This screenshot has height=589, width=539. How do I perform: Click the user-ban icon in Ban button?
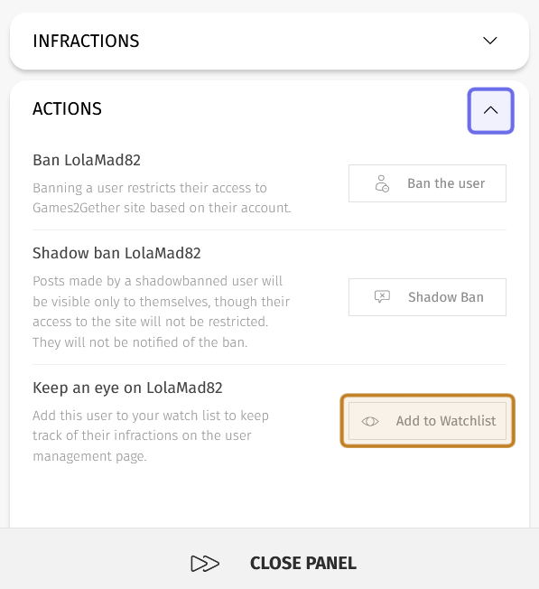tap(382, 183)
